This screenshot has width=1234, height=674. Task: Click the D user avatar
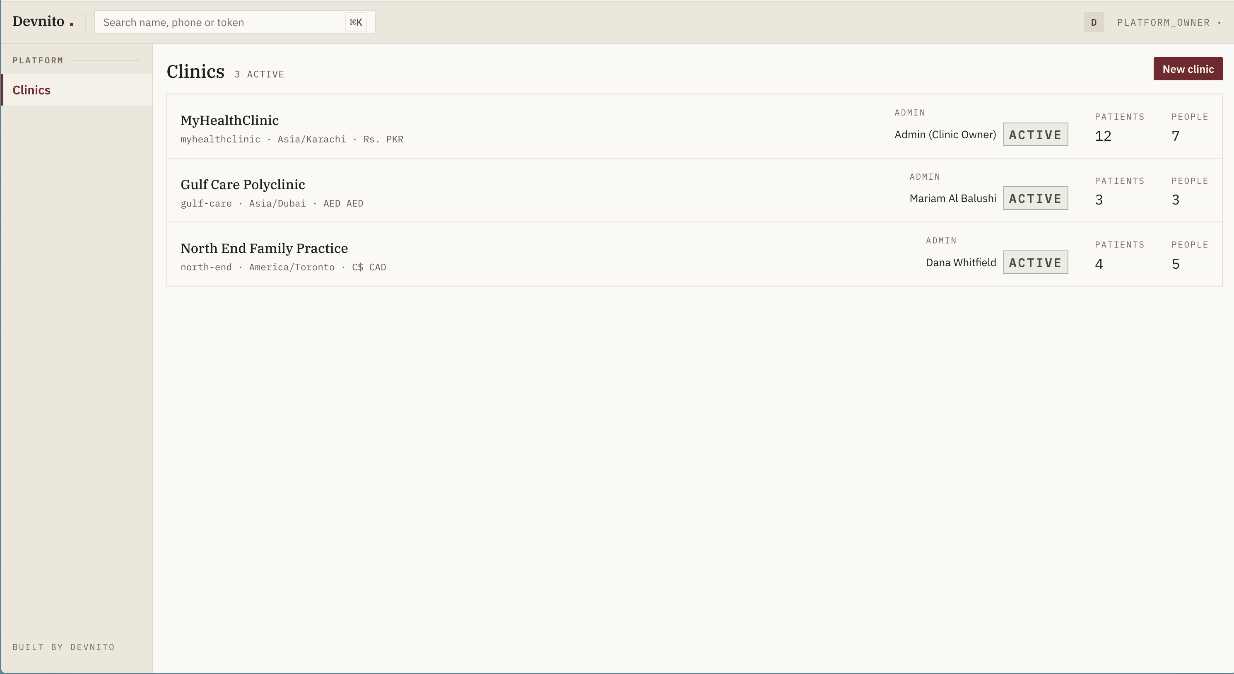[x=1094, y=22]
